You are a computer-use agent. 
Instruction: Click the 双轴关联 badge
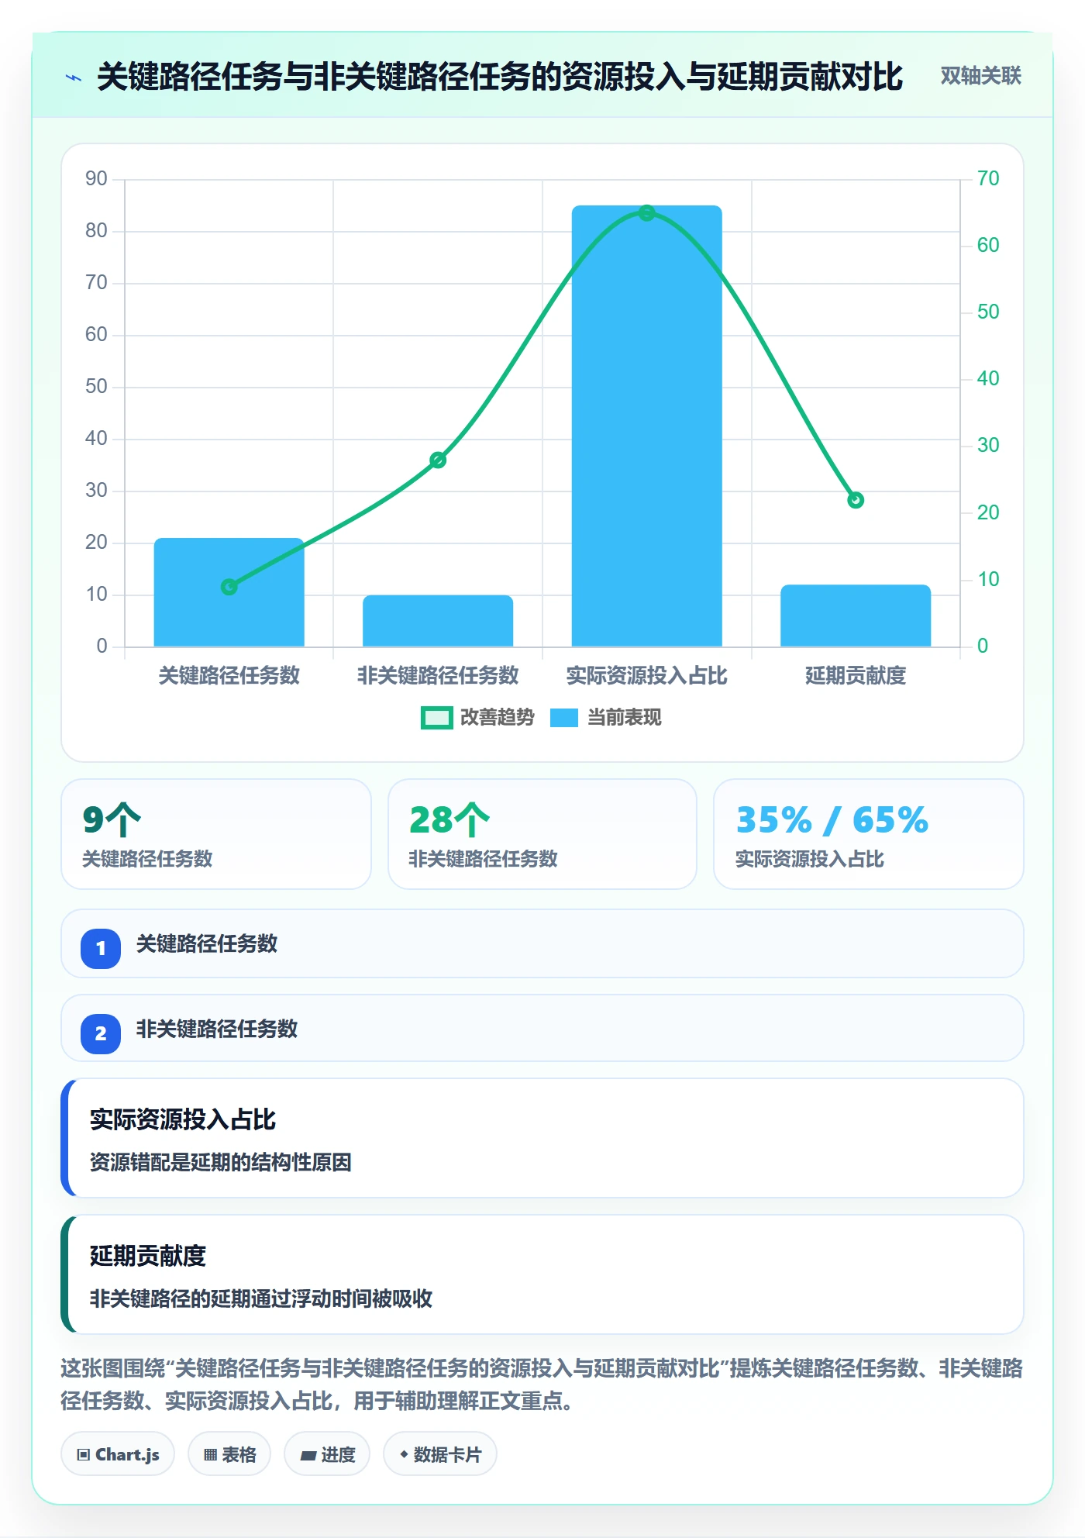pyautogui.click(x=980, y=76)
